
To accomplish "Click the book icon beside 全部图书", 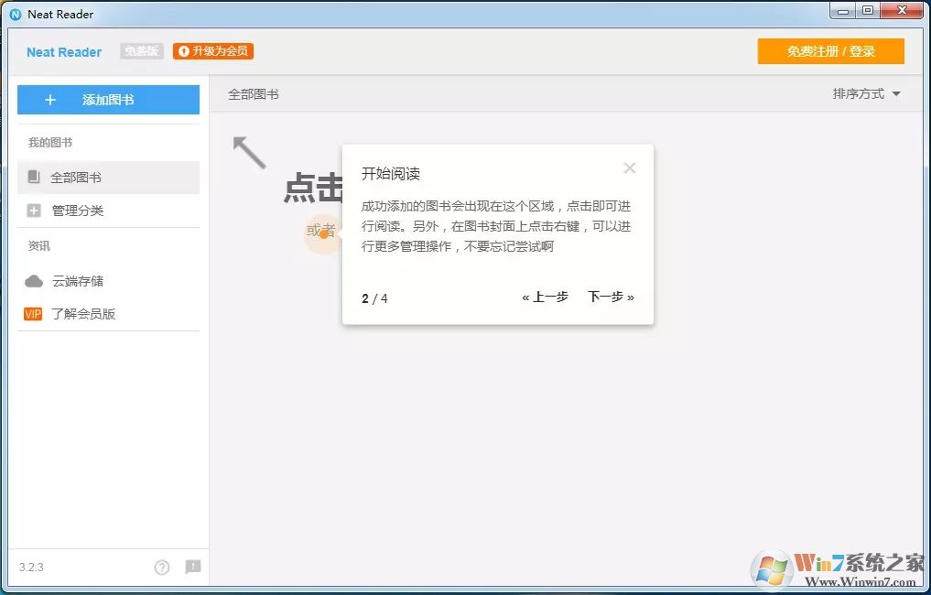I will (34, 177).
